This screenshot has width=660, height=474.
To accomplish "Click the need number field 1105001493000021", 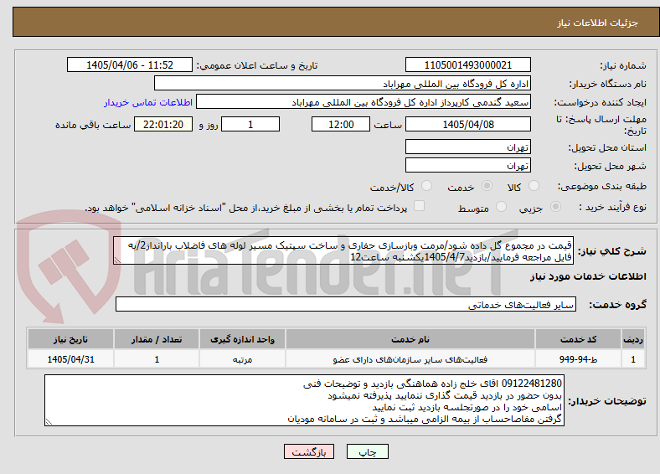I will pyautogui.click(x=468, y=64).
